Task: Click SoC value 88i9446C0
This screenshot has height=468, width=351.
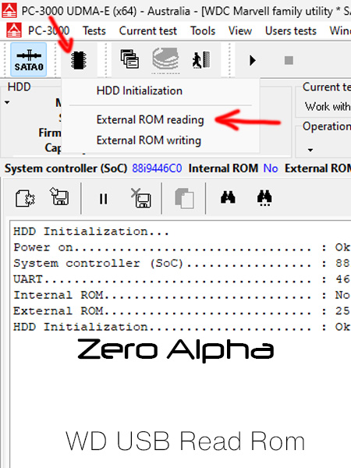Action: [x=157, y=168]
